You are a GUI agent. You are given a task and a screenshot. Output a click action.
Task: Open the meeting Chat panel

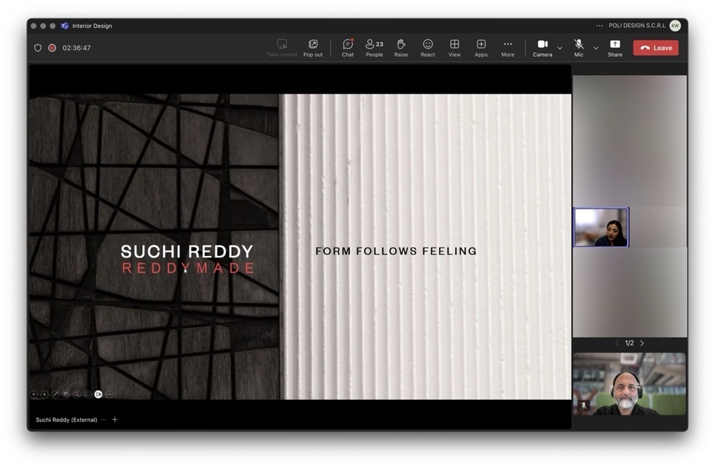pos(347,48)
